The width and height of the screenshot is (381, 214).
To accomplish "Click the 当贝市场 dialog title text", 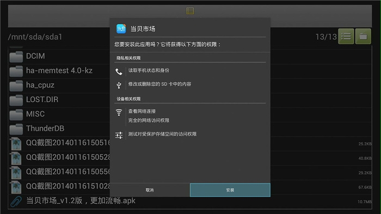I will point(143,29).
